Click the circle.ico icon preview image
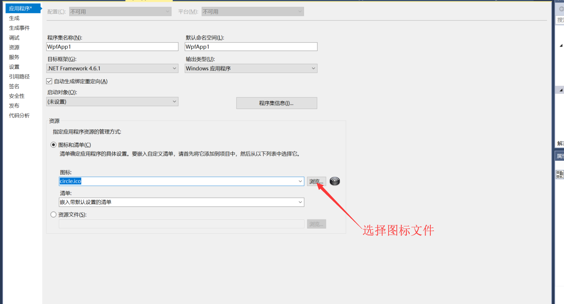Screen dimensions: 564x304 334,181
